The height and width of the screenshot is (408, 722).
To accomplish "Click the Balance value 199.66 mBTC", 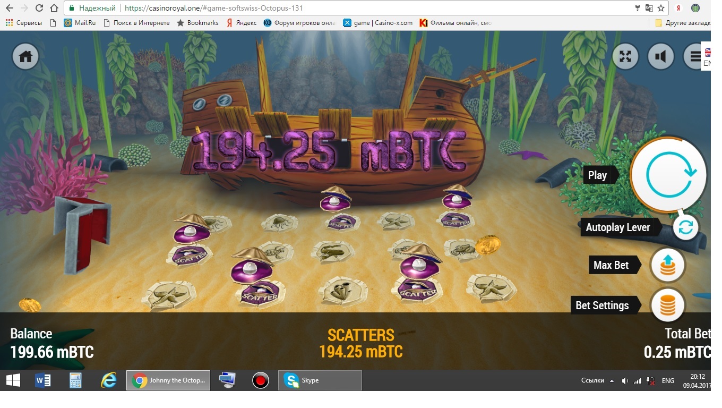I will pos(52,352).
